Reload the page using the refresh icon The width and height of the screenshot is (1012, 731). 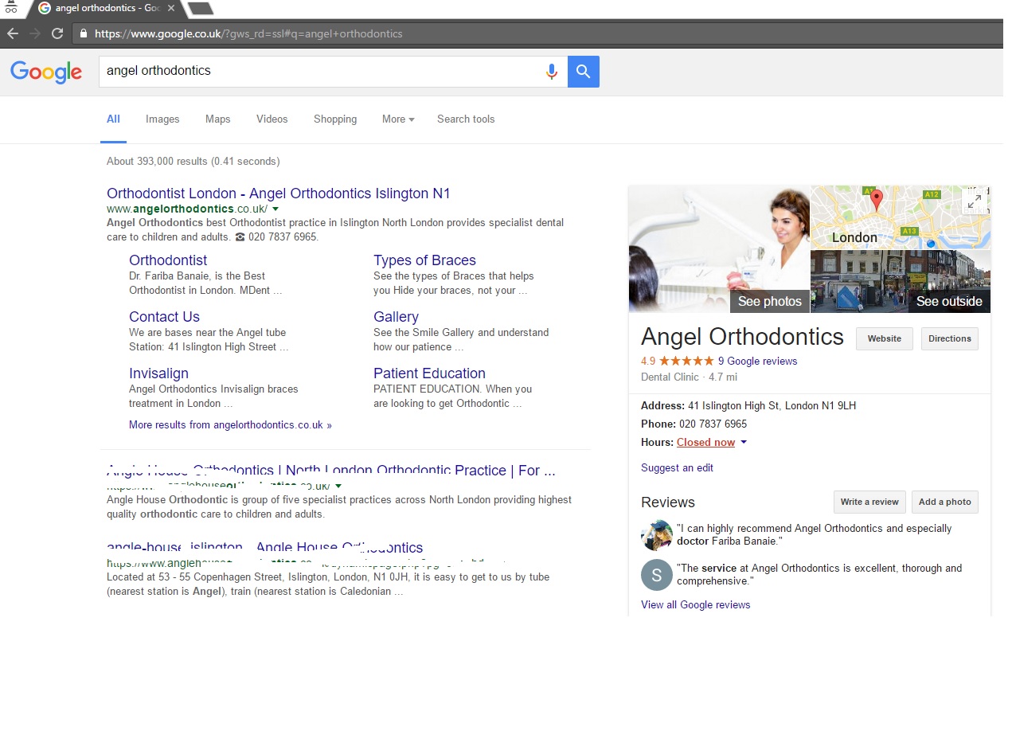56,33
